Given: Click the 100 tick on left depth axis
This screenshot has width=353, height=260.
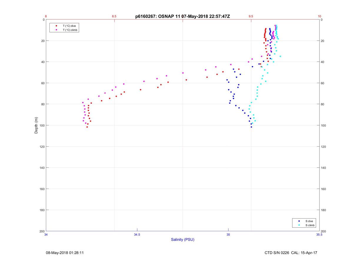Looking at the screenshot, I should click(x=42, y=125).
